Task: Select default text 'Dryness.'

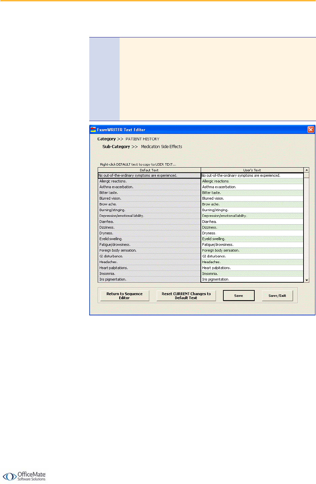Action: [x=149, y=233]
